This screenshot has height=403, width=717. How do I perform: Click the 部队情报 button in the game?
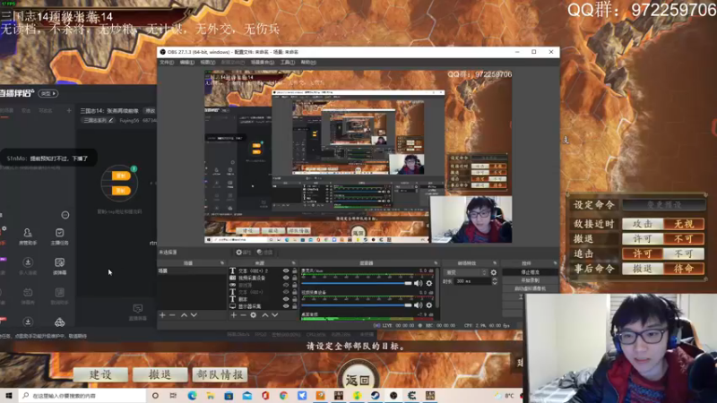pyautogui.click(x=220, y=374)
